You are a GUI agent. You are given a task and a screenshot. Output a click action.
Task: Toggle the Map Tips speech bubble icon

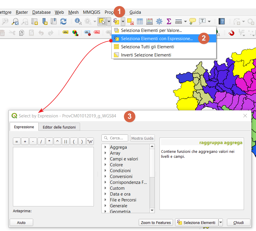[x=192, y=21]
